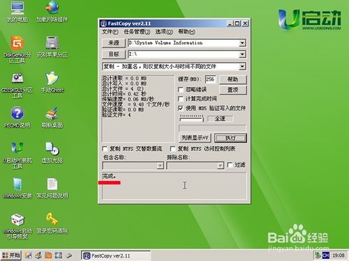
Task: Open the login password clear key icon
Action: 52,223
